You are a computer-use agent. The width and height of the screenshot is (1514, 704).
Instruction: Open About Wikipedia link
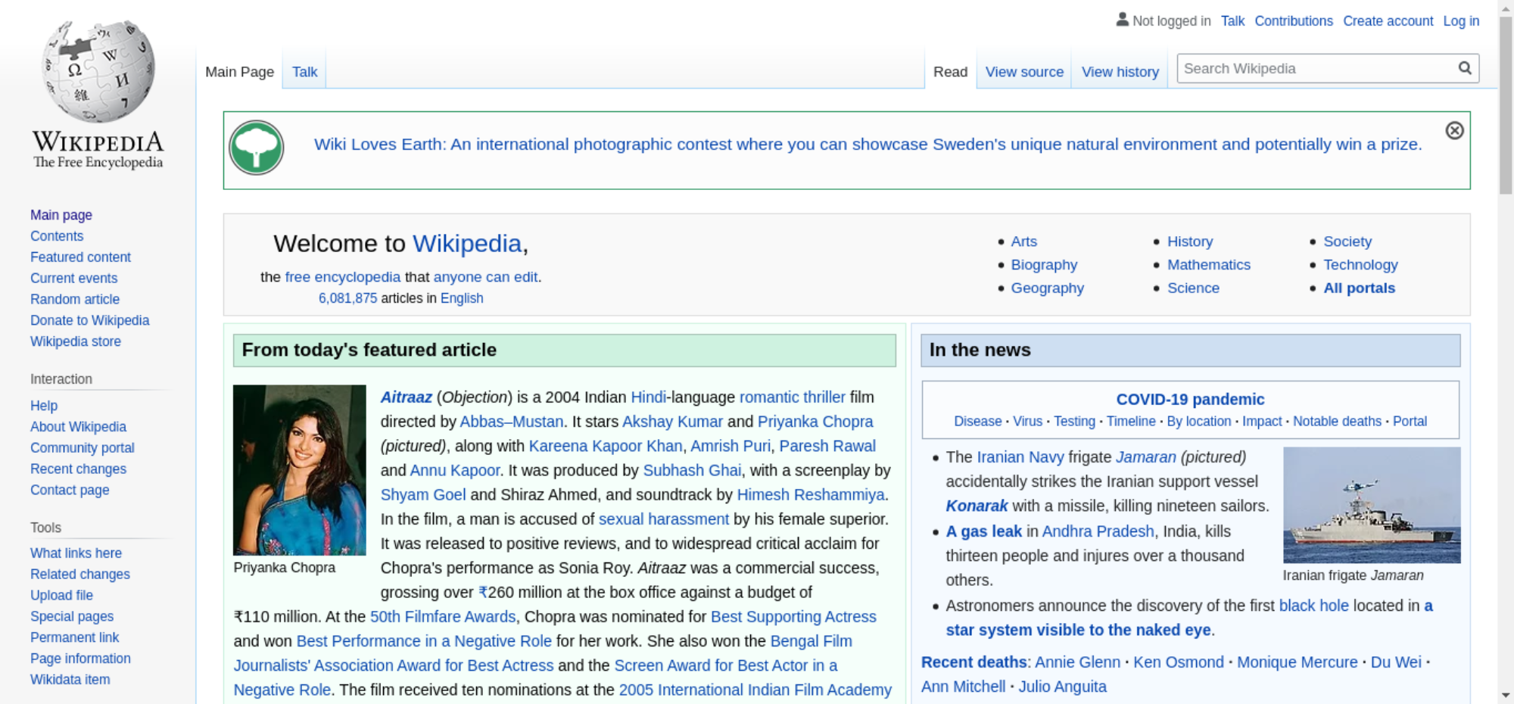point(78,427)
